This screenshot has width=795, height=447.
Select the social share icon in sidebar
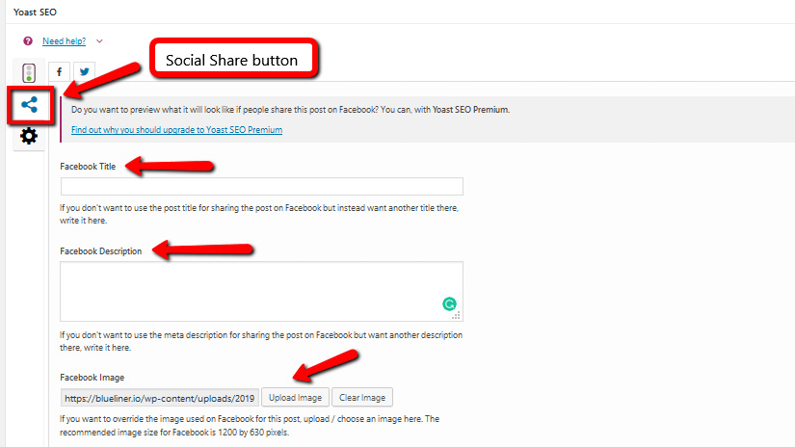coord(30,105)
